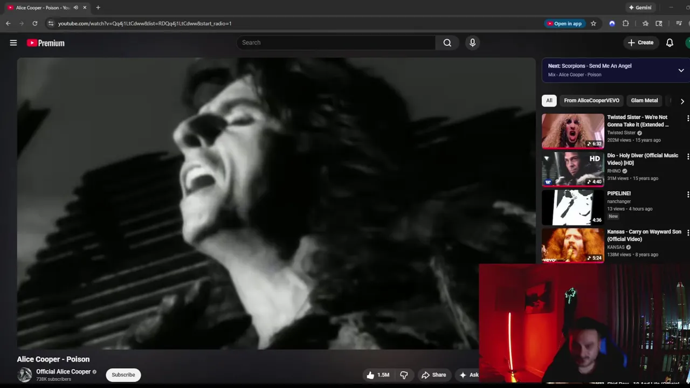
Task: Share the video
Action: pyautogui.click(x=434, y=375)
